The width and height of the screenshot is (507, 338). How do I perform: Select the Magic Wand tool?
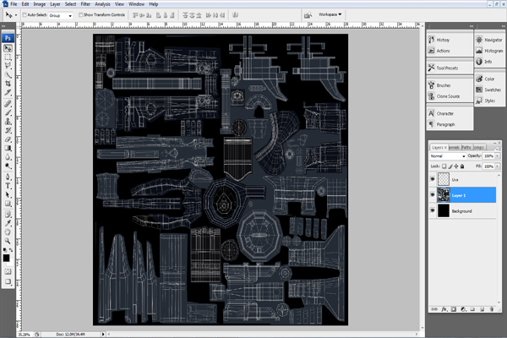8,74
